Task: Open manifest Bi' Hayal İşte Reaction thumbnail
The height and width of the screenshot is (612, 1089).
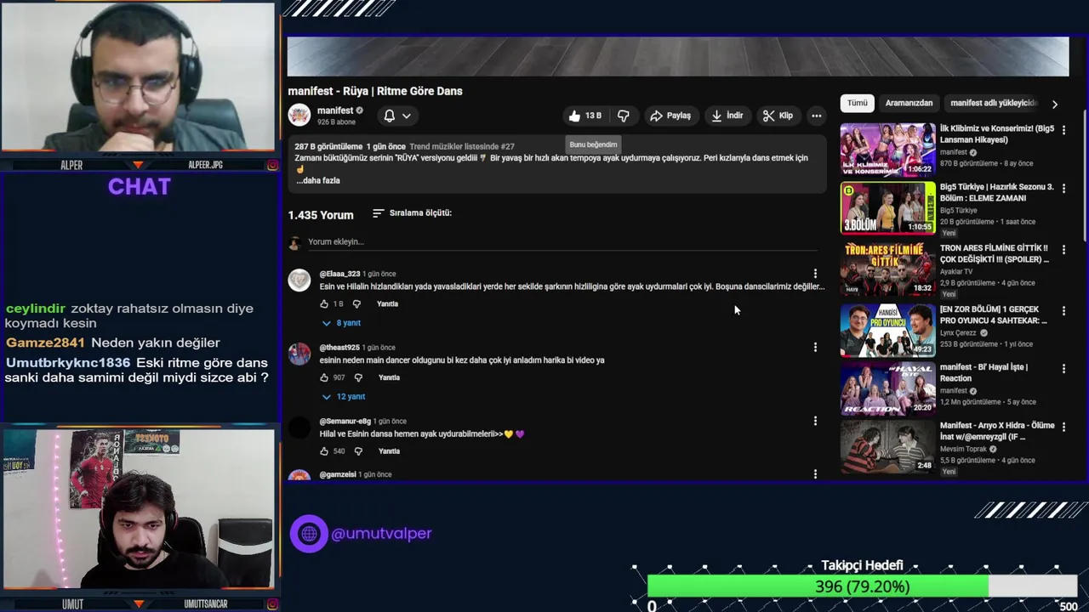Action: pos(887,388)
